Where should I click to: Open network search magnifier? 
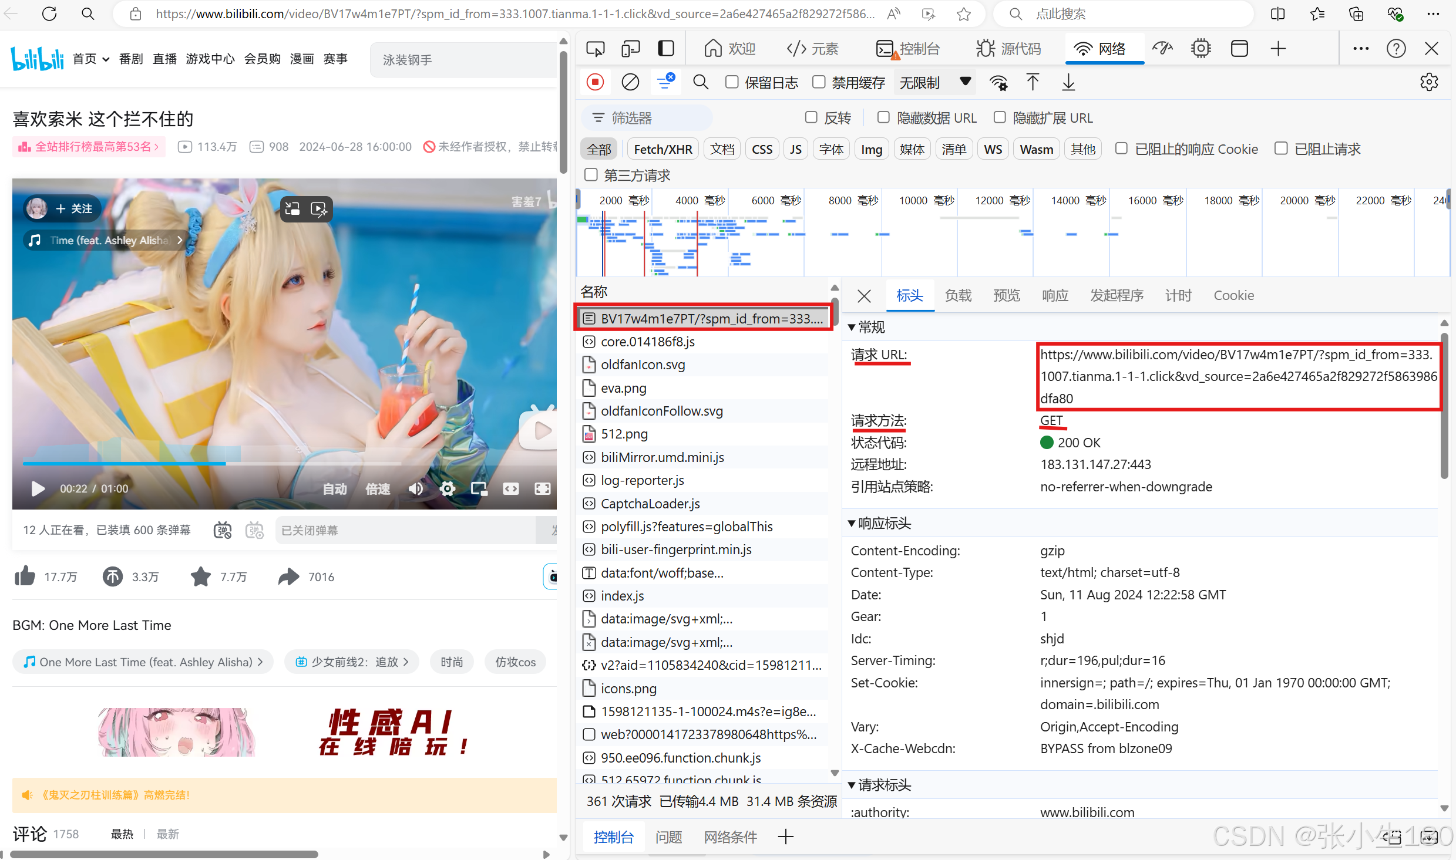pos(701,82)
